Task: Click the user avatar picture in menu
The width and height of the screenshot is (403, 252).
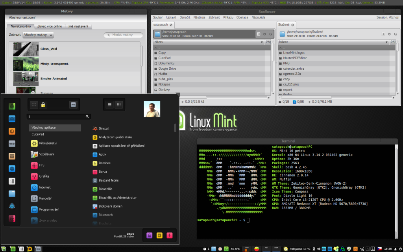Action: [152, 109]
